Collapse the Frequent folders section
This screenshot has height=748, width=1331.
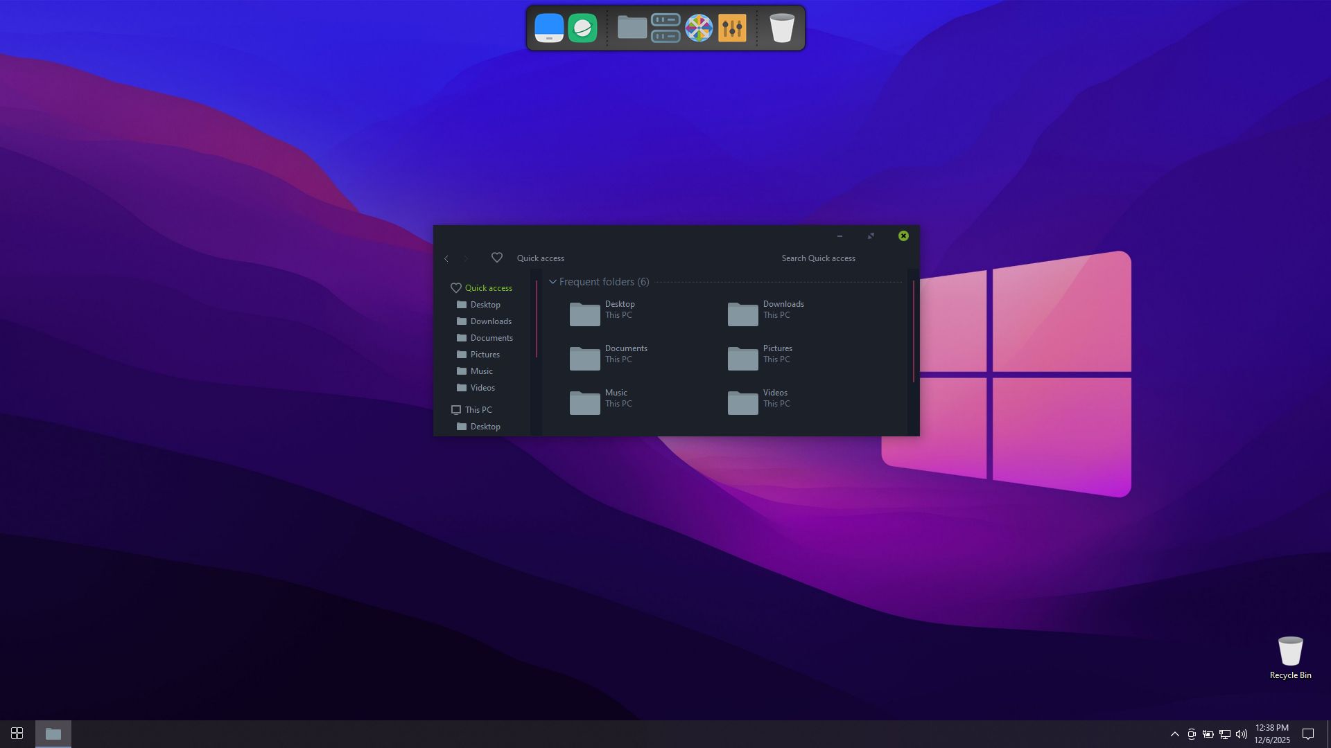(553, 282)
